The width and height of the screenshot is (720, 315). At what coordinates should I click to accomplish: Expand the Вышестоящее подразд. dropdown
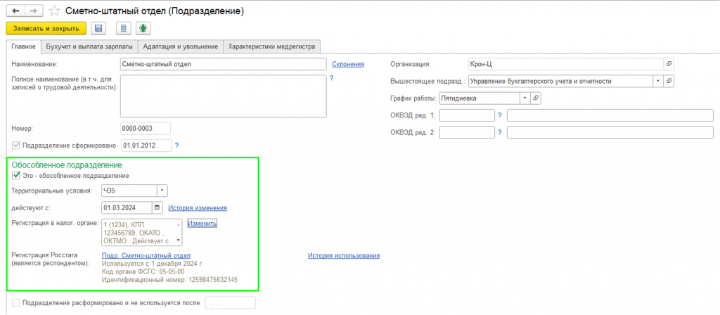658,82
